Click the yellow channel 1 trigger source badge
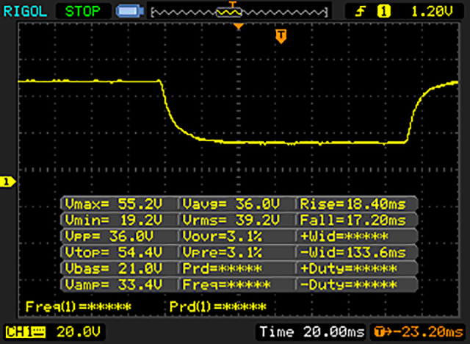The image size is (470, 344). click(x=383, y=12)
